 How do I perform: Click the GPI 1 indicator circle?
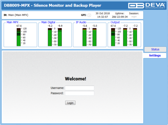coord(89,15)
